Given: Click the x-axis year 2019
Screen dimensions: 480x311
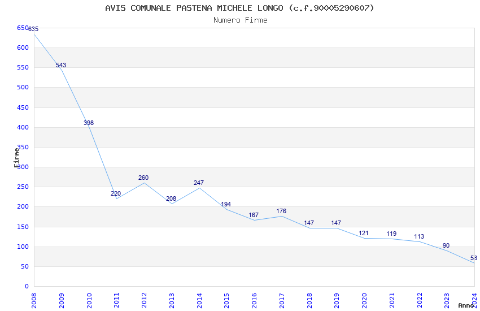Looking at the screenshot, I should (x=337, y=300).
